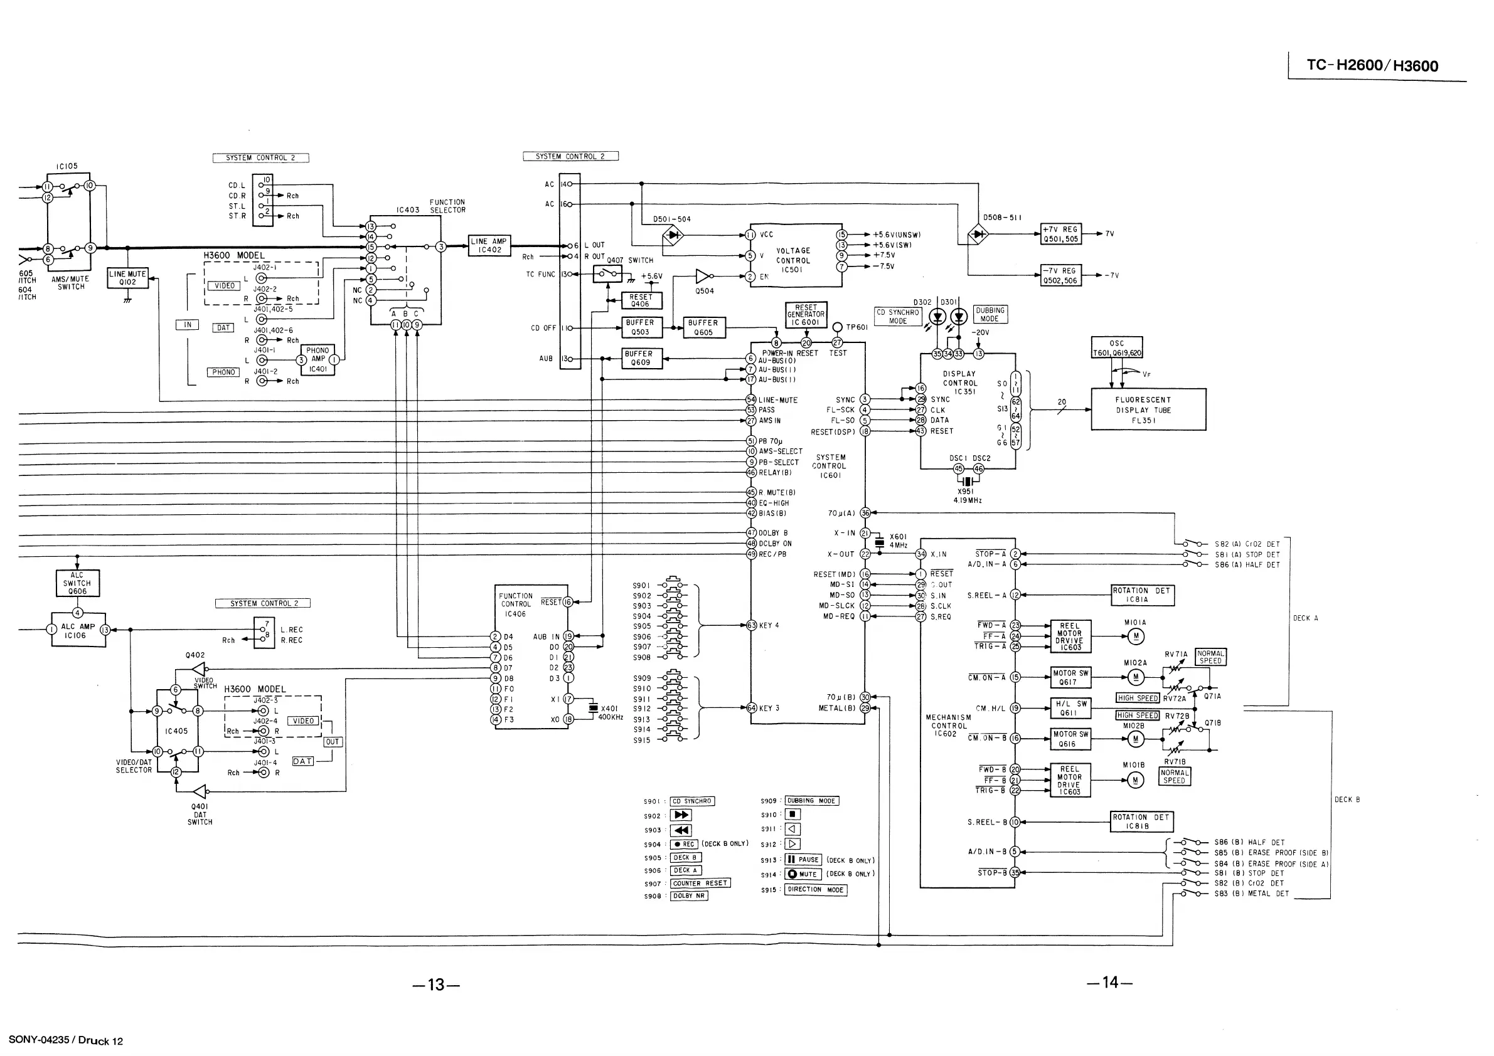Click the forward play triangle at S912
The image size is (1494, 1056).
point(792,844)
